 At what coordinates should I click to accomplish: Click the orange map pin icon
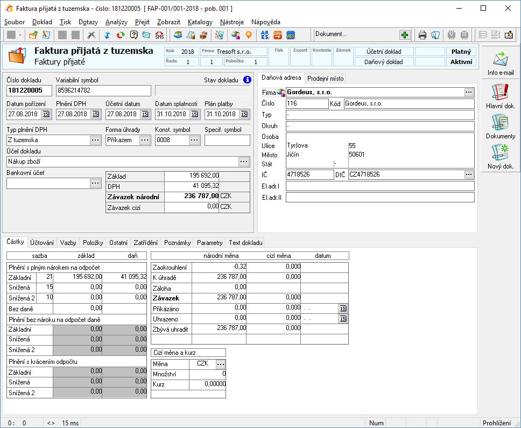click(x=249, y=35)
